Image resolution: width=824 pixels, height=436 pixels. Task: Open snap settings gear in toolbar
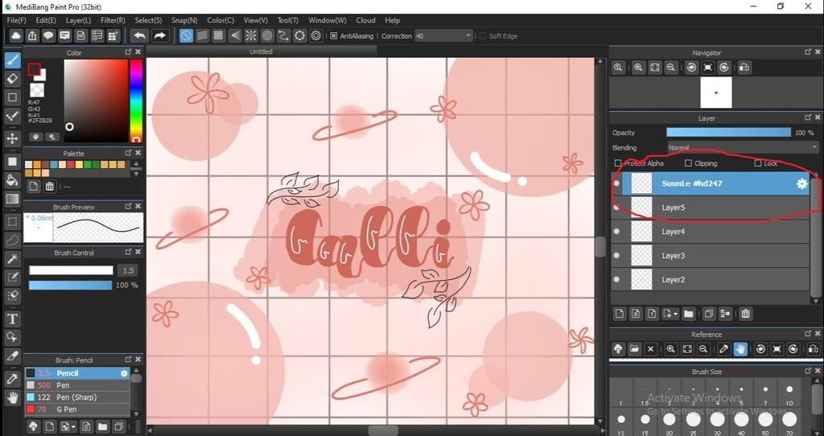(x=315, y=35)
